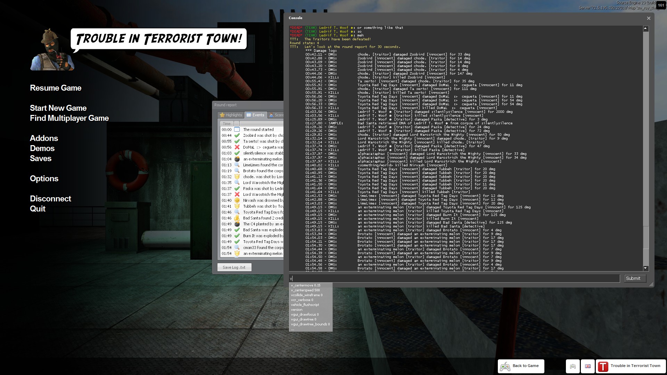Click the calendar icon for 'The round started'
The image size is (667, 375).
[x=237, y=130]
